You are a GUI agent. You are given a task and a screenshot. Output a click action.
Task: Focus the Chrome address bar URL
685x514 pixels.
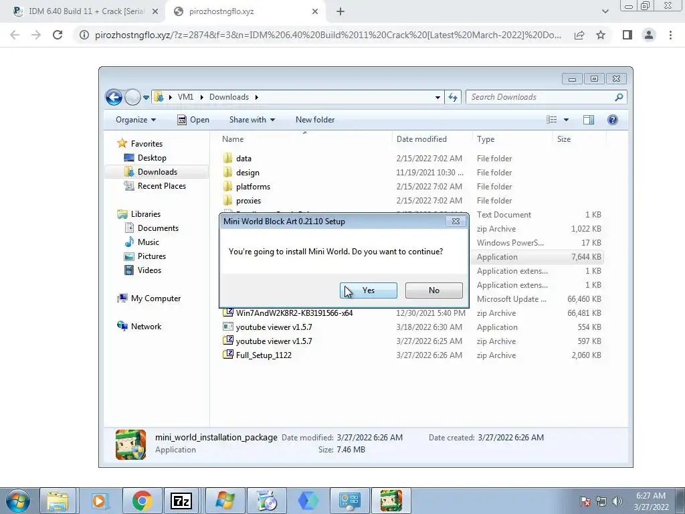pyautogui.click(x=328, y=35)
